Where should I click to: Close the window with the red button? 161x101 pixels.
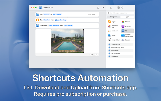pos(32,8)
